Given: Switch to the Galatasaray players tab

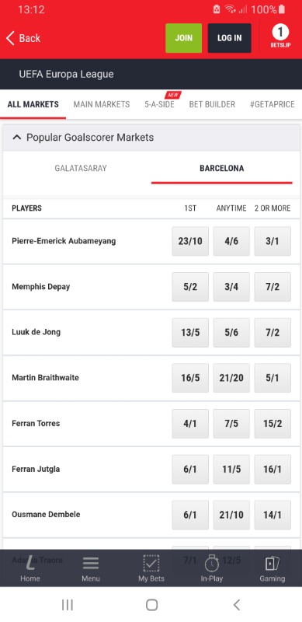Looking at the screenshot, I should coord(81,168).
